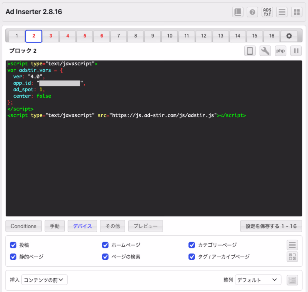Image resolution: width=308 pixels, height=292 pixels.
Task: Switch to block tab 6
Action: click(x=102, y=36)
